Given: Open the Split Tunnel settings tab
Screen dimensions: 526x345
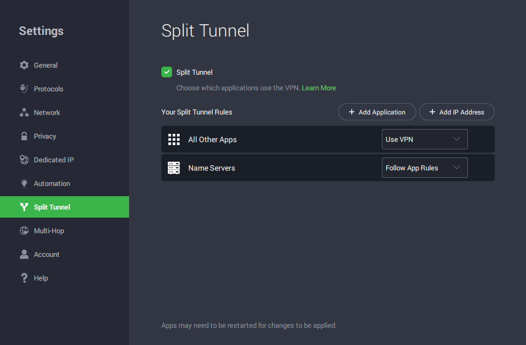Looking at the screenshot, I should point(52,207).
